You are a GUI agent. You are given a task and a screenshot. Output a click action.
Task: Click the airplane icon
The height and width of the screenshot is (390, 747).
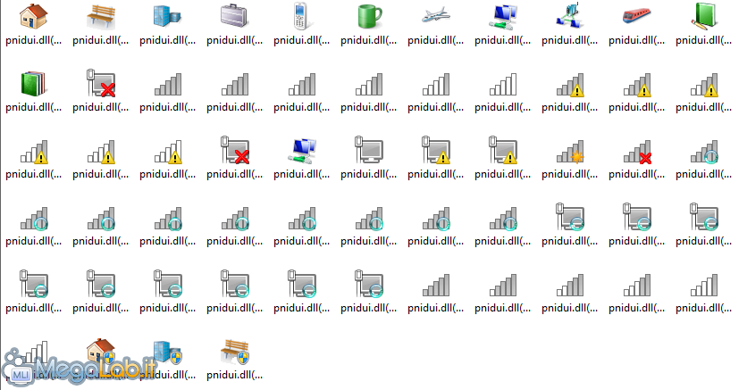[435, 15]
